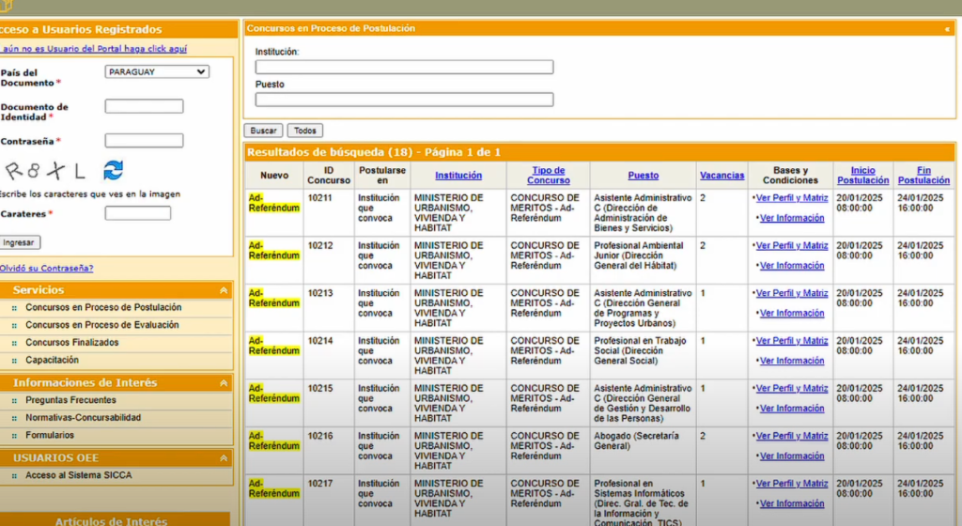Click the Buscar button
Image resolution: width=962 pixels, height=526 pixels.
263,131
